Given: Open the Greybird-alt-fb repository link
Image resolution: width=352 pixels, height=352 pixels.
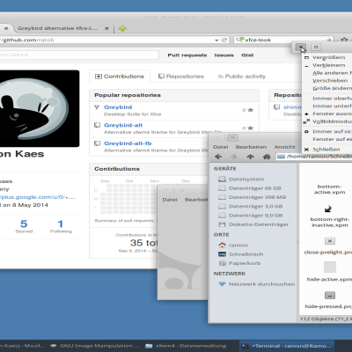Looking at the screenshot, I should pyautogui.click(x=128, y=143).
